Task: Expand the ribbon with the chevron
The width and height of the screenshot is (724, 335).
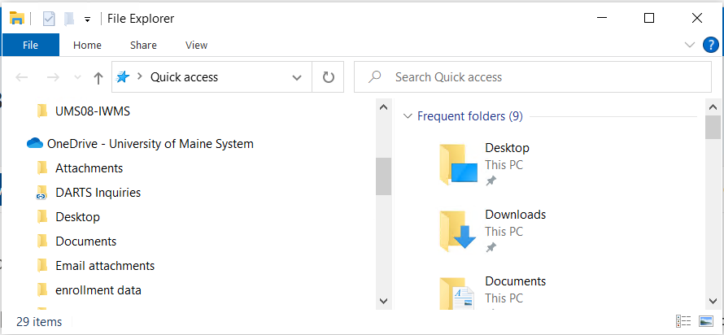Action: tap(690, 46)
